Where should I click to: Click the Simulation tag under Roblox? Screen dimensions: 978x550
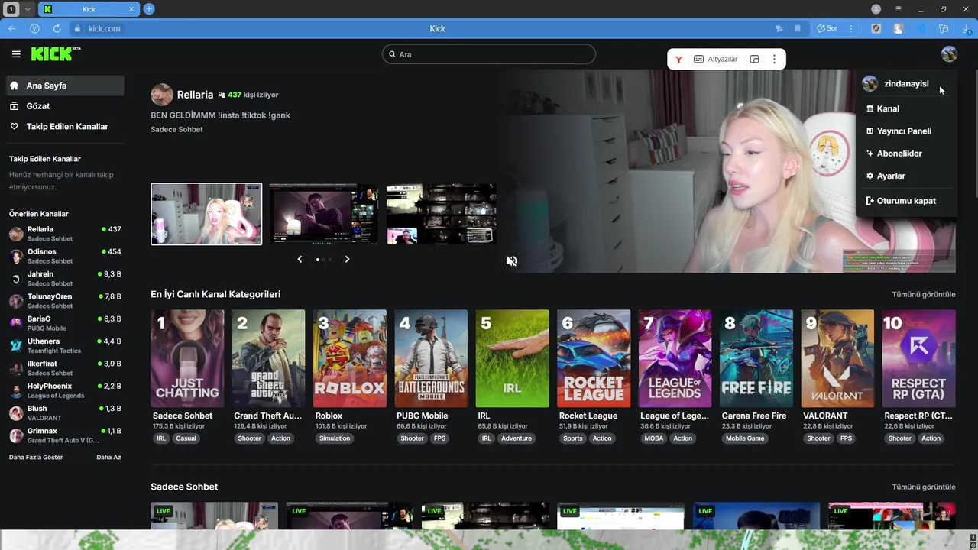[335, 438]
